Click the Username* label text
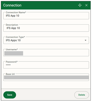92x102 pixels. pos(12,49)
